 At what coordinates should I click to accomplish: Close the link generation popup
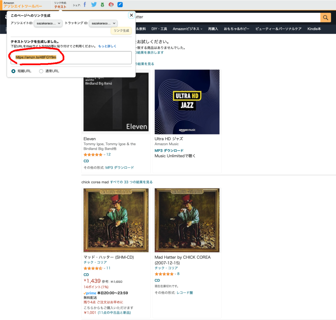point(131,15)
